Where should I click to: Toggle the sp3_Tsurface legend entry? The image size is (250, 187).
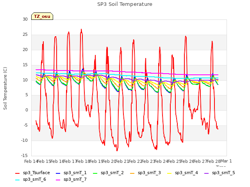coord(32,173)
